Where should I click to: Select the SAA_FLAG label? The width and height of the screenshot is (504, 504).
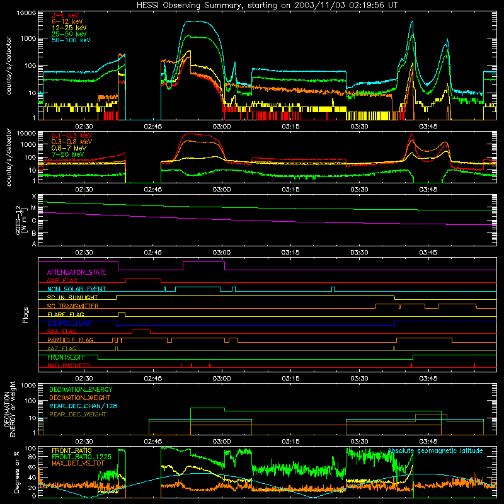pos(62,331)
